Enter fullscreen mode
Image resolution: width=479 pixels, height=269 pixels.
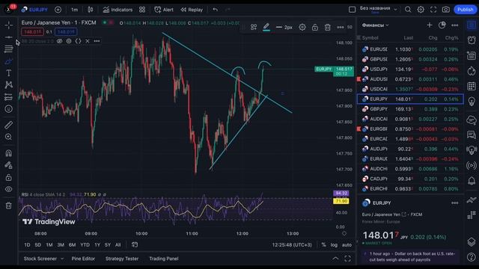(433, 10)
